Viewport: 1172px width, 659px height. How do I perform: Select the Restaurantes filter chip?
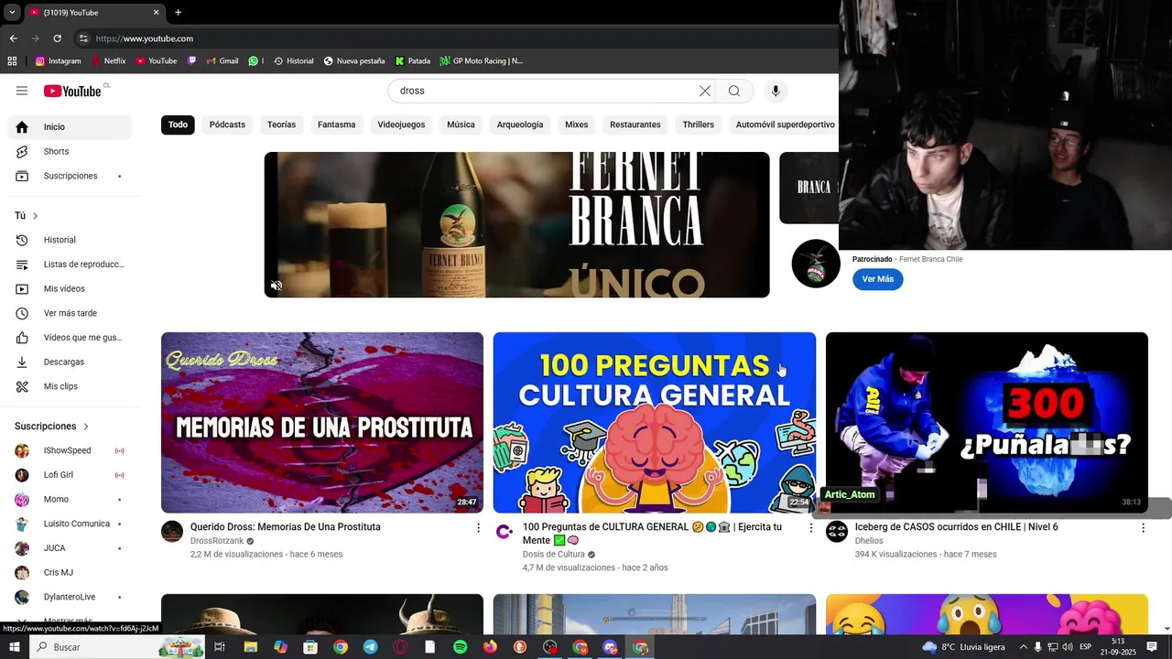[x=635, y=124]
